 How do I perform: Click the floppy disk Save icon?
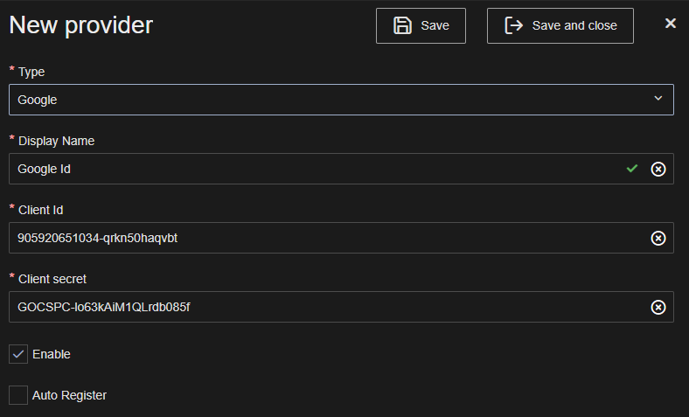tap(402, 25)
